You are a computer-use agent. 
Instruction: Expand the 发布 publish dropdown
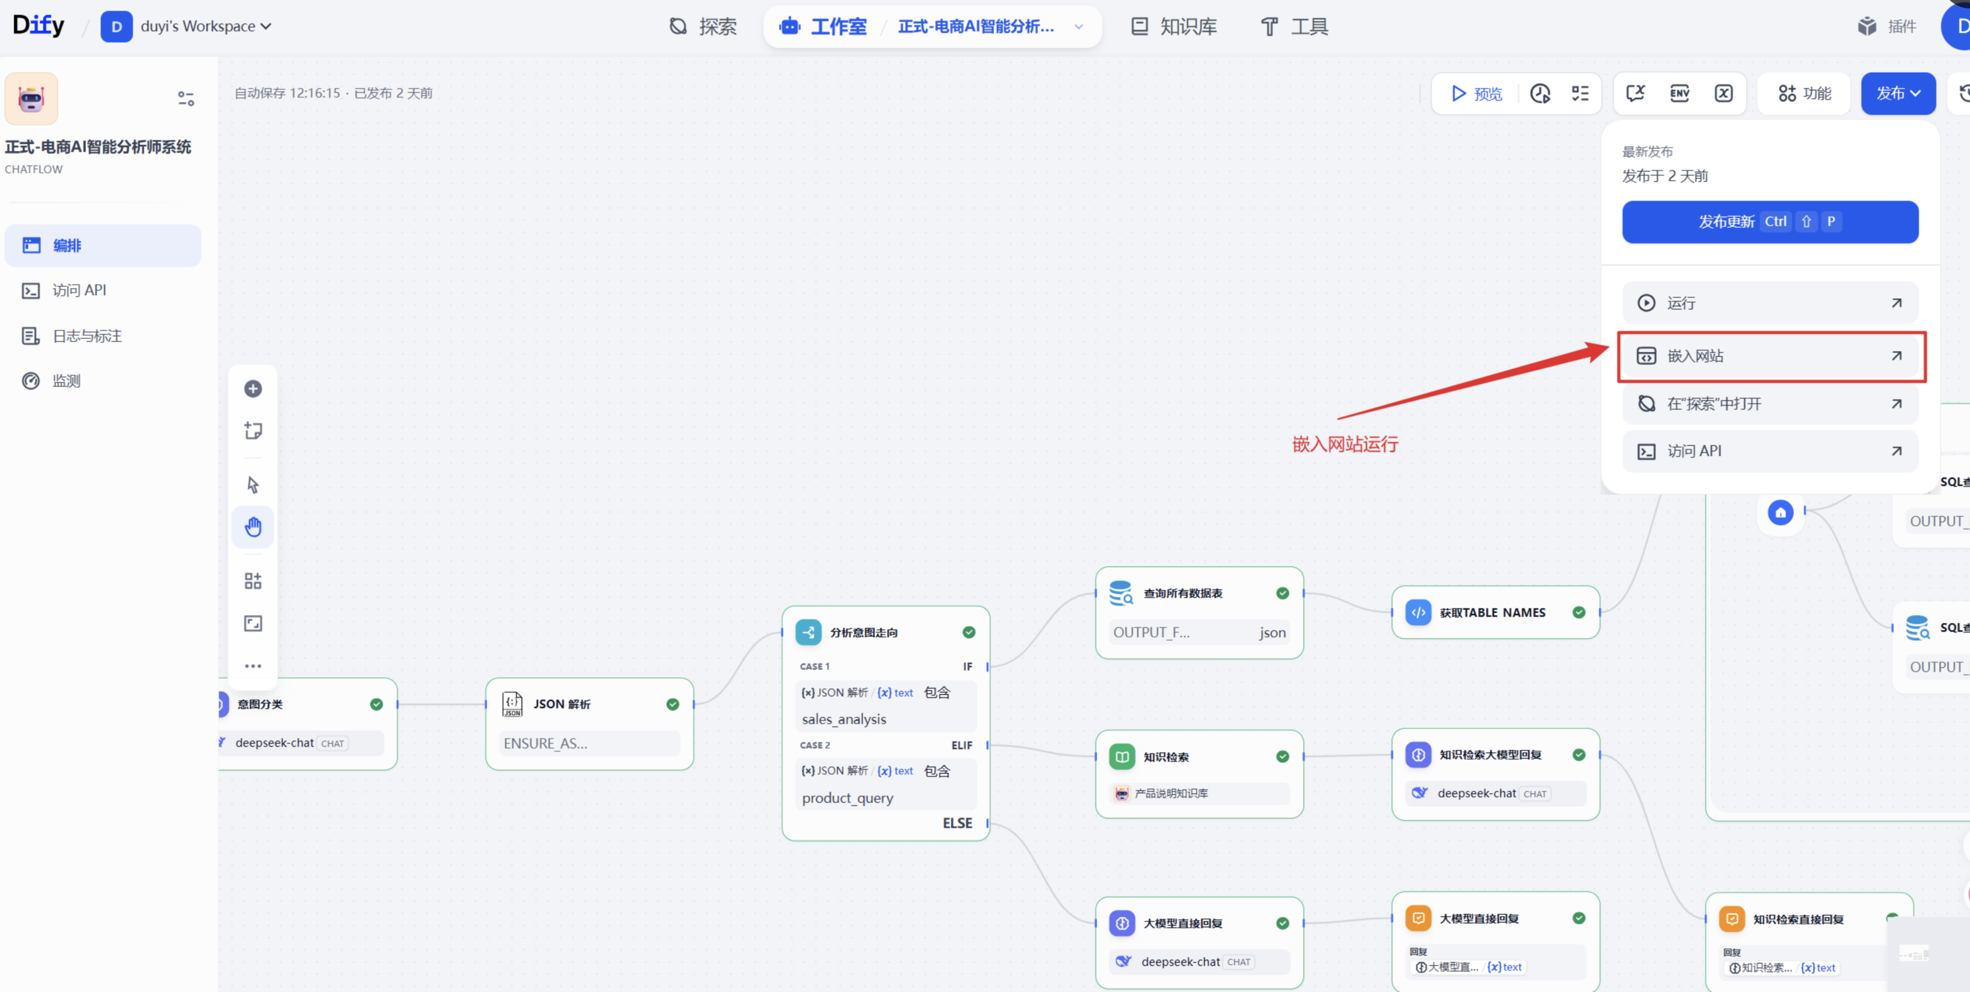click(1898, 93)
